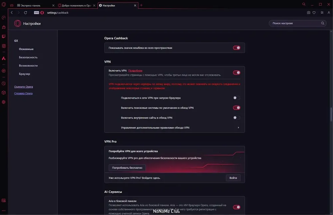Click the Opera Cashback section heading
333x215 pixels.
click(x=116, y=38)
